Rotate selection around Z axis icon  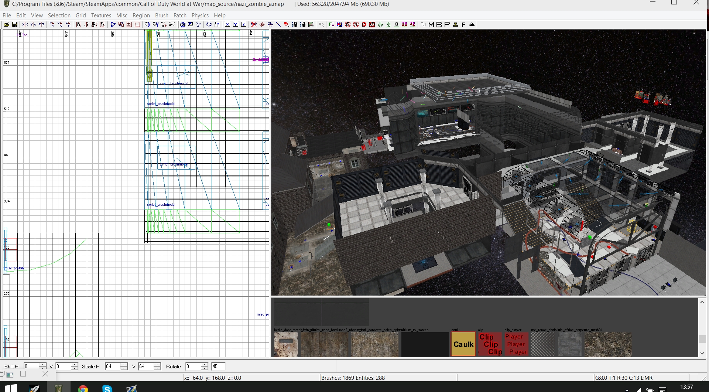click(68, 24)
